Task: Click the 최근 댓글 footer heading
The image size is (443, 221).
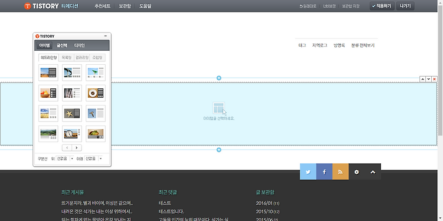Action: [168, 193]
